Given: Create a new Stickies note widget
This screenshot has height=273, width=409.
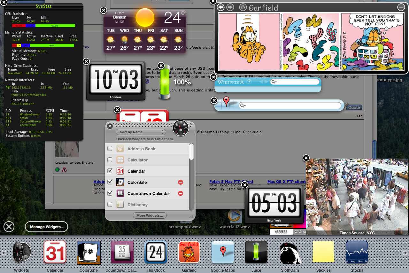Looking at the screenshot, I should click(x=323, y=252).
